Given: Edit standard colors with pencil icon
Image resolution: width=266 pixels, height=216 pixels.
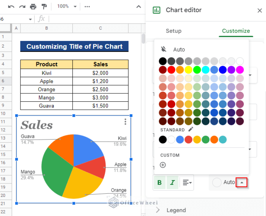Looking at the screenshot, I should point(191,130).
